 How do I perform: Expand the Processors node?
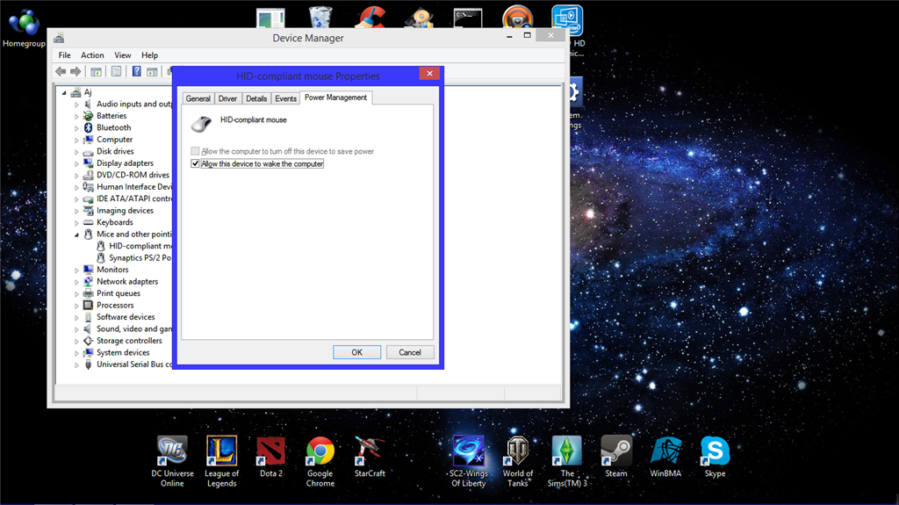[77, 306]
